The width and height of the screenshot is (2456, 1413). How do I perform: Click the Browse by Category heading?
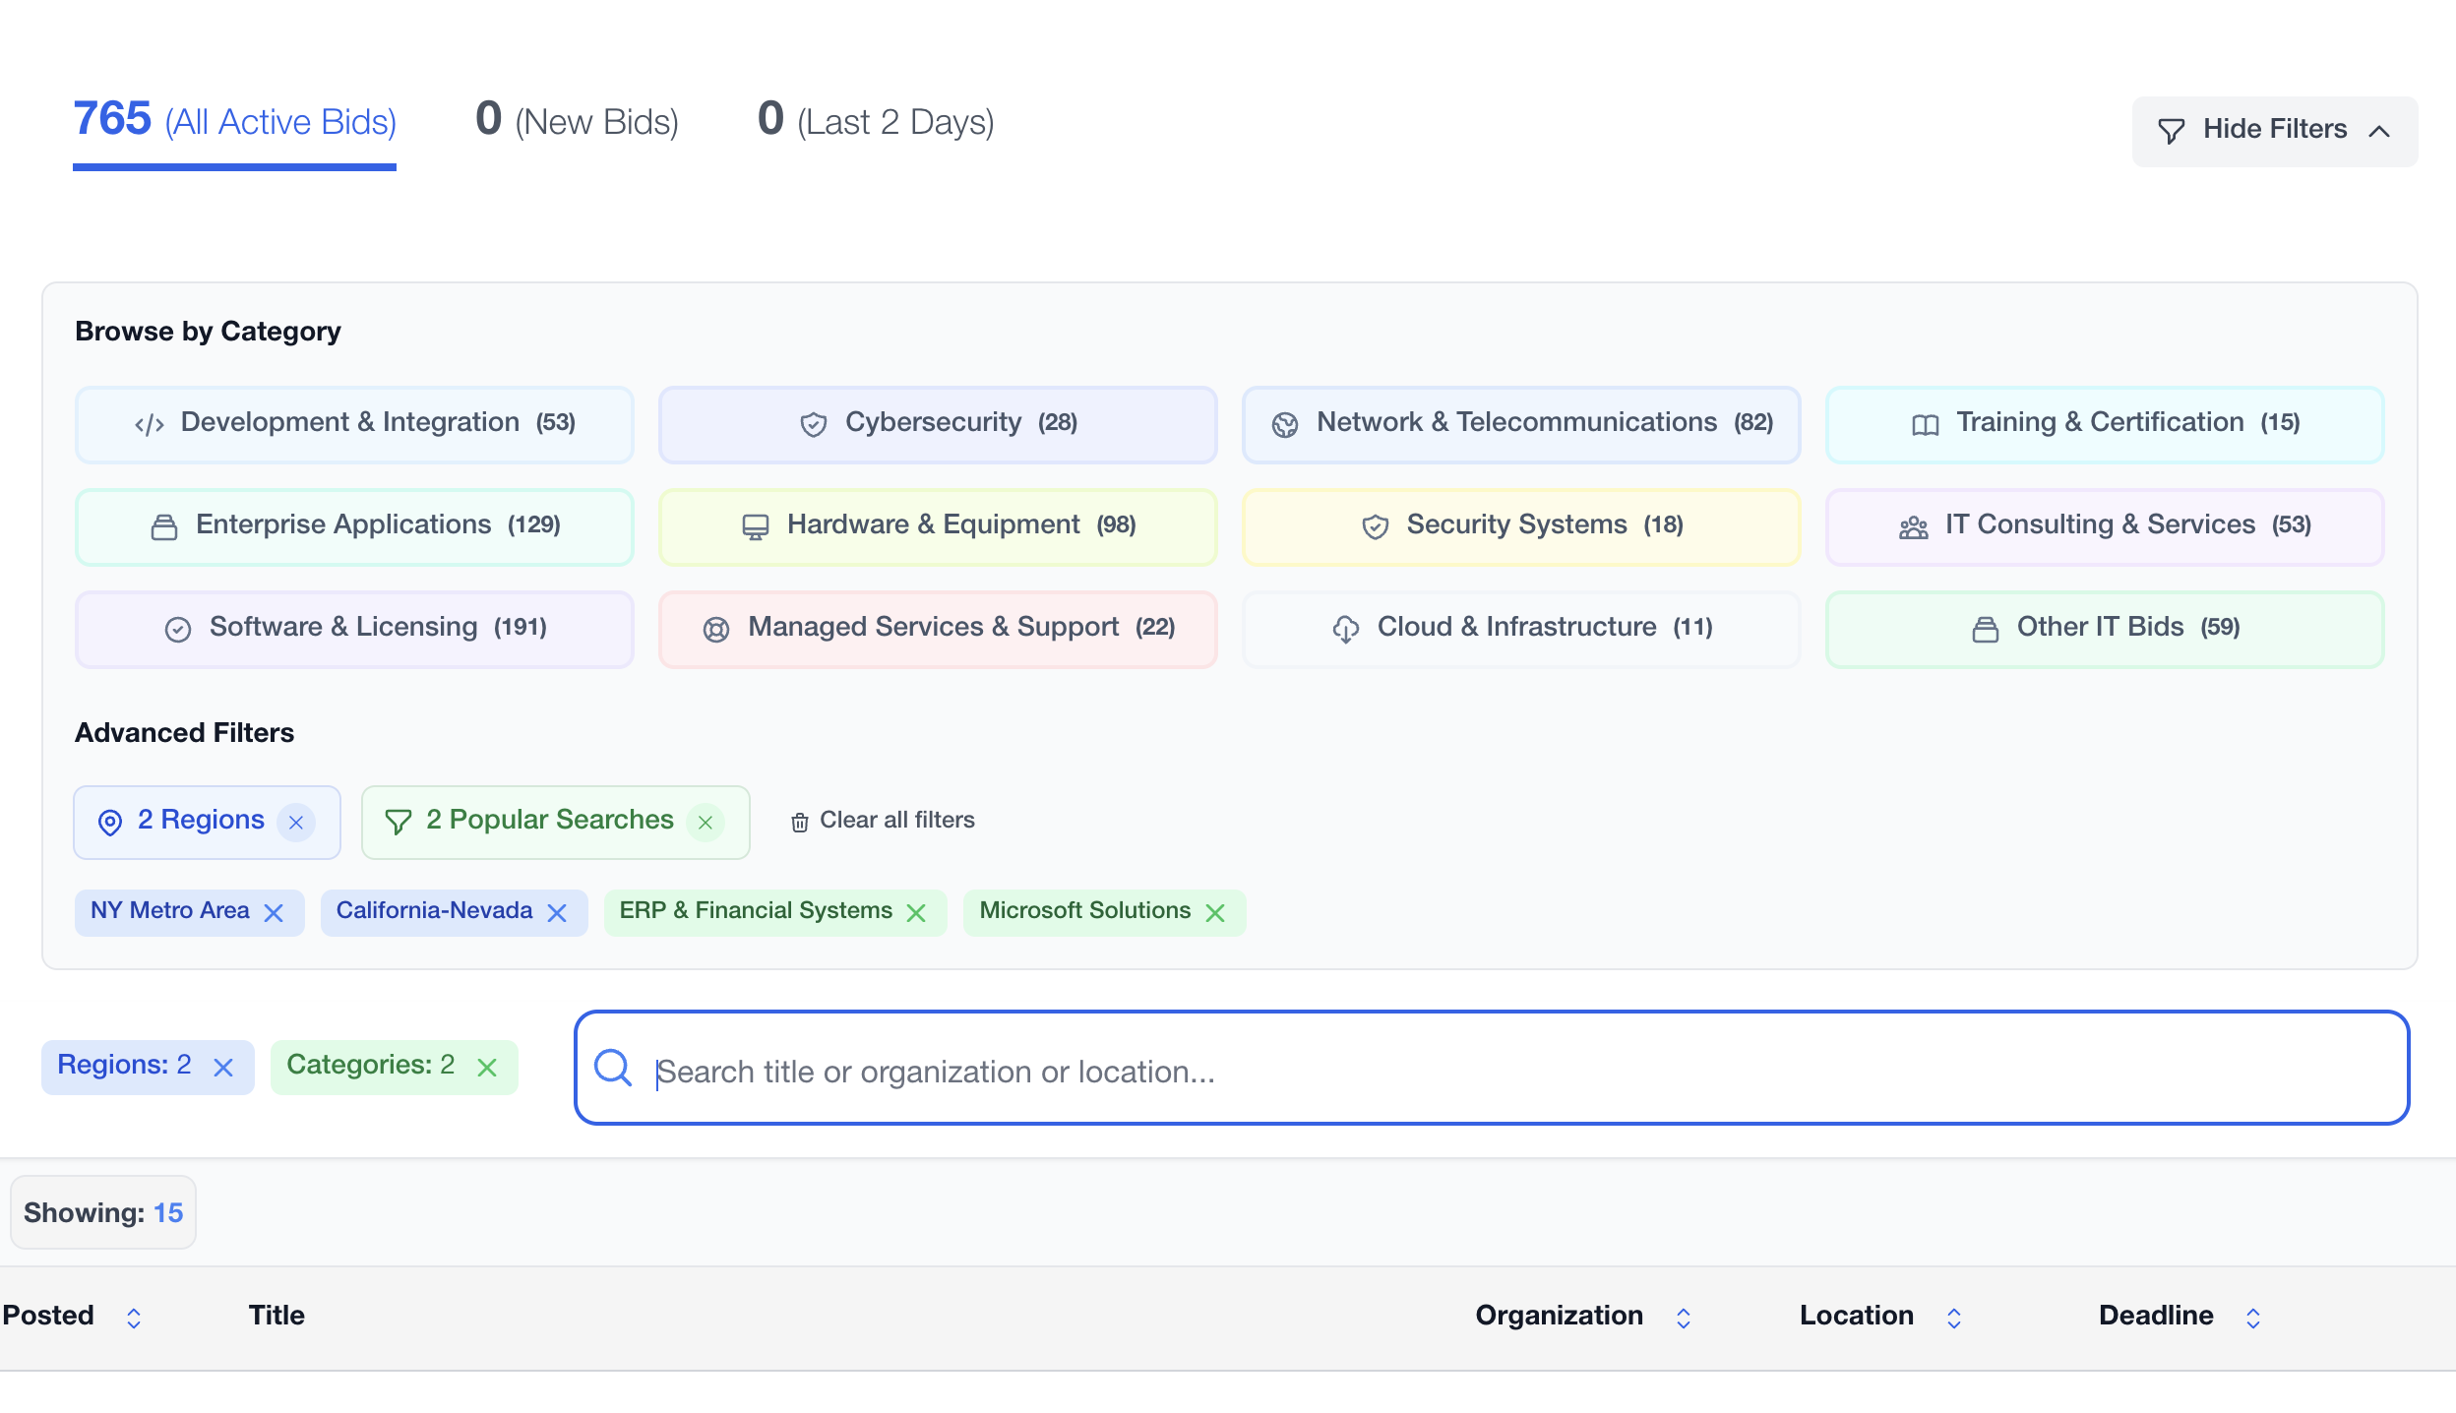[208, 332]
